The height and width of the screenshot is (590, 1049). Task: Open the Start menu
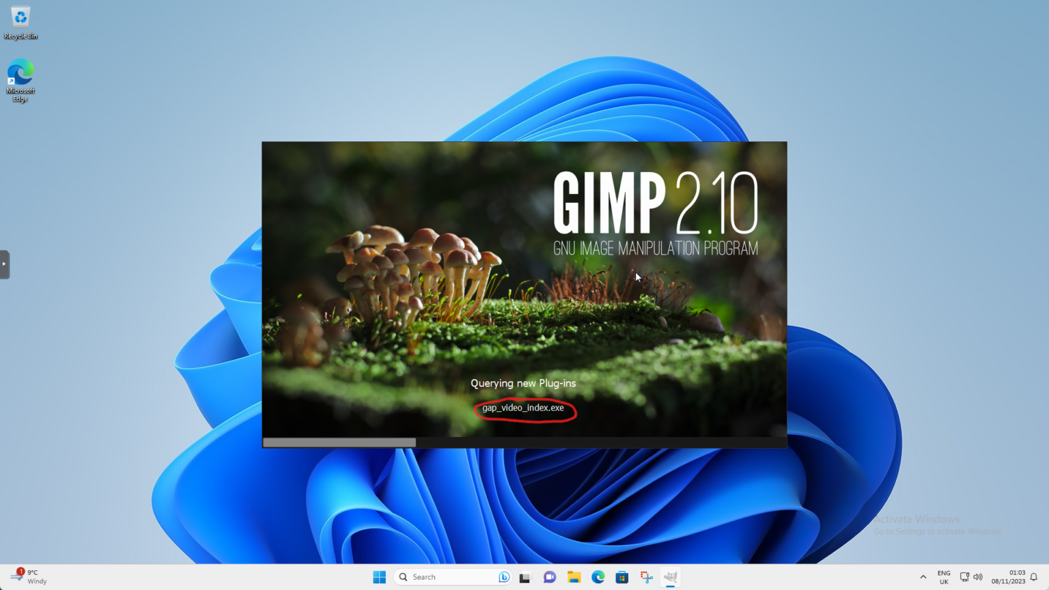tap(379, 577)
